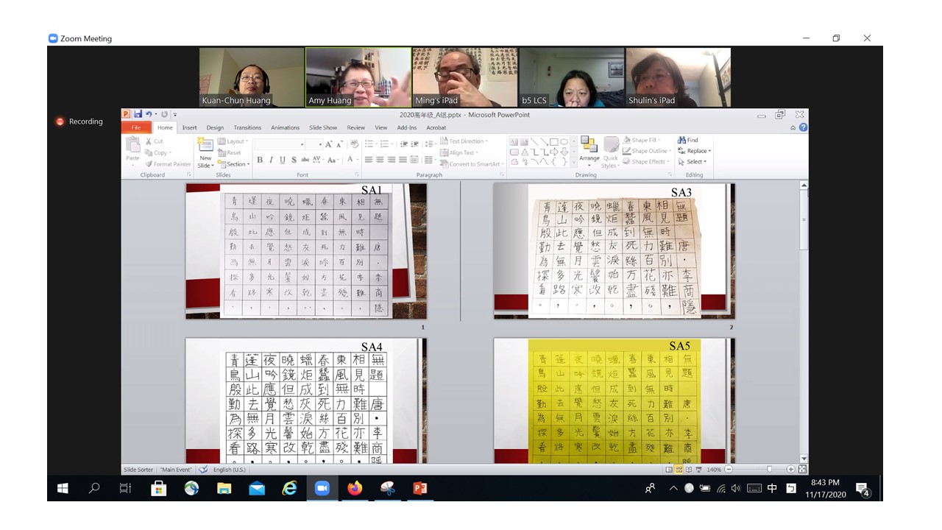Open PowerPoint Help question mark icon
The width and height of the screenshot is (942, 530).
tap(803, 127)
